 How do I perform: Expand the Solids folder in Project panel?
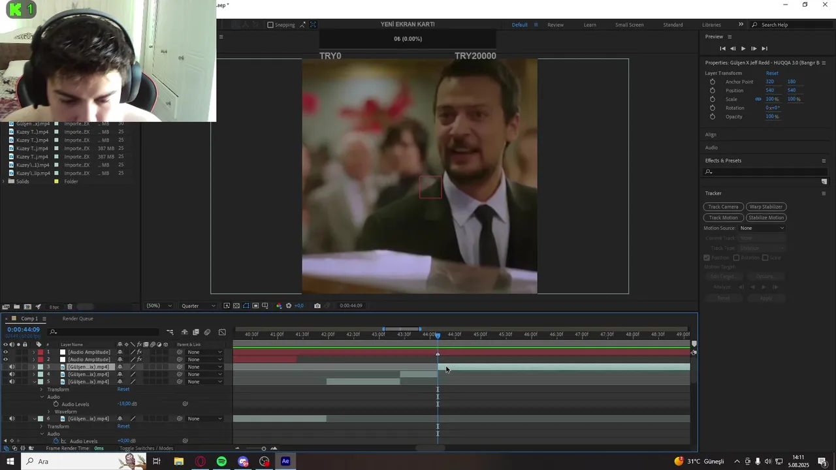tap(4, 181)
